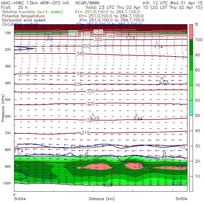Click the '5n50w' end location label

181,199
